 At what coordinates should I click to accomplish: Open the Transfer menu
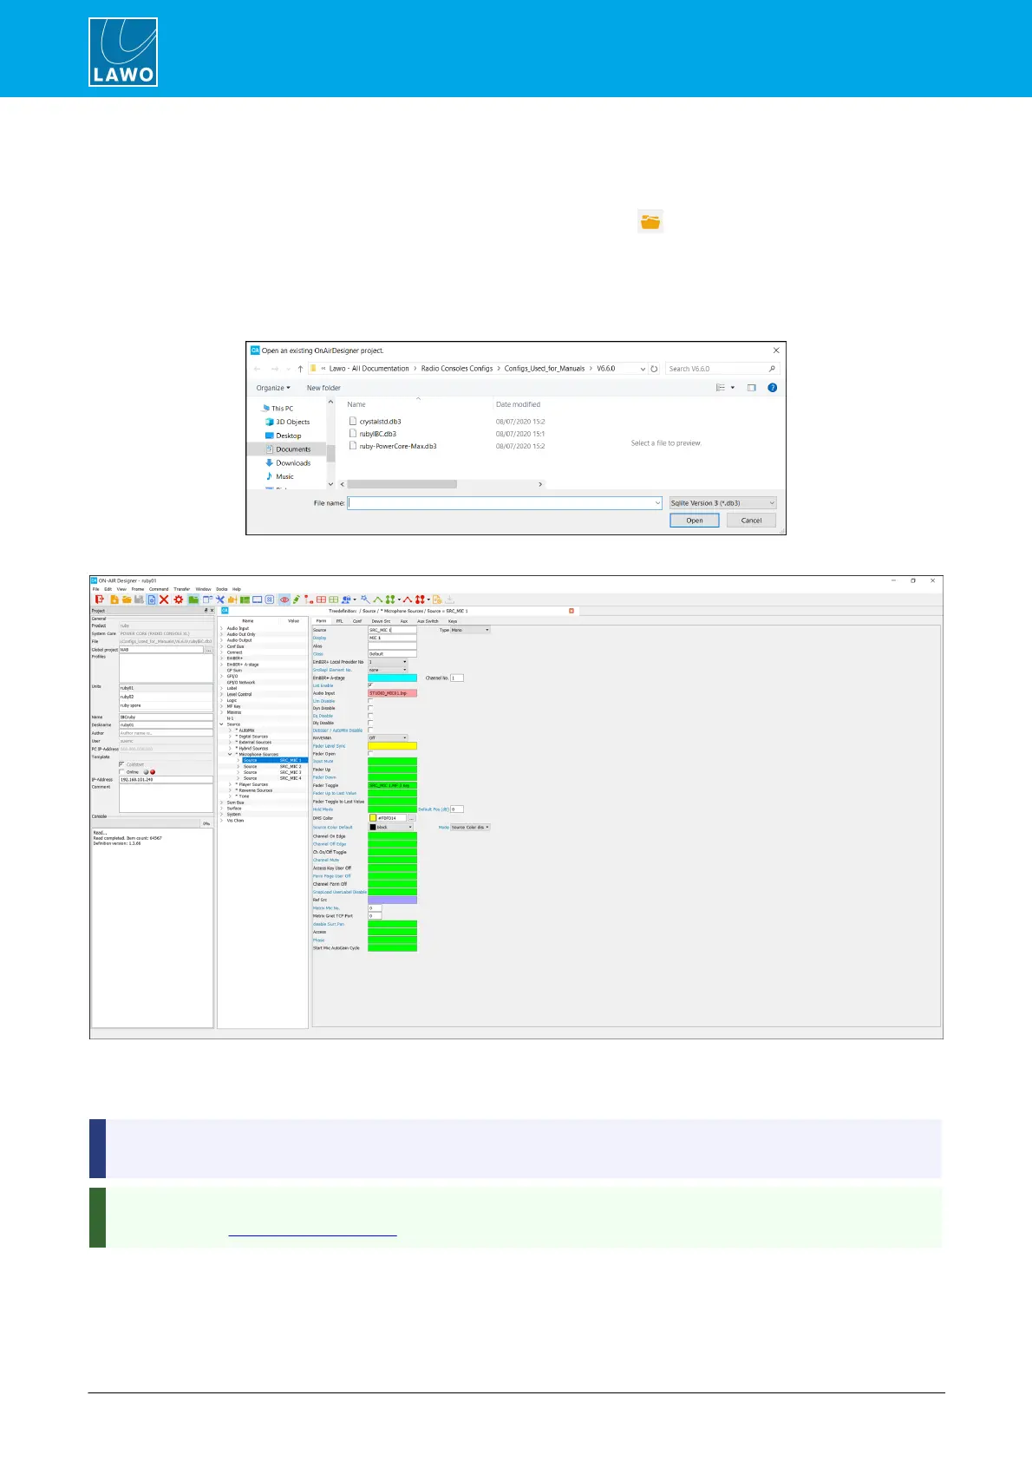click(x=181, y=589)
